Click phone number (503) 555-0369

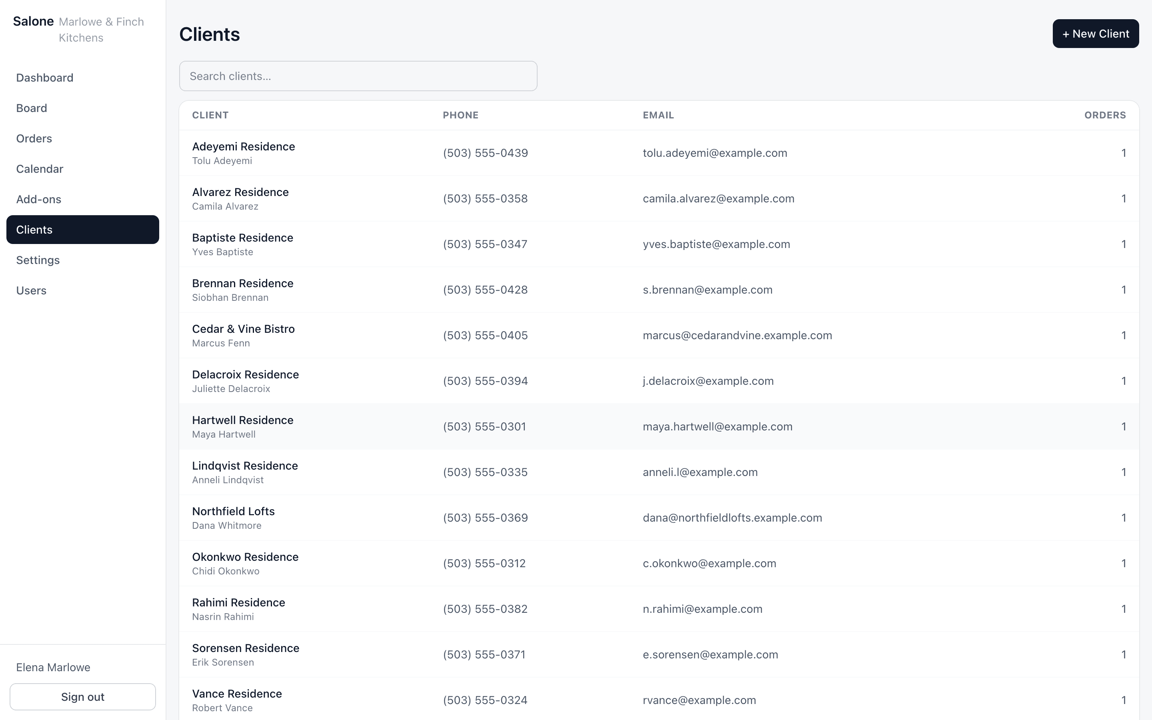[485, 518]
